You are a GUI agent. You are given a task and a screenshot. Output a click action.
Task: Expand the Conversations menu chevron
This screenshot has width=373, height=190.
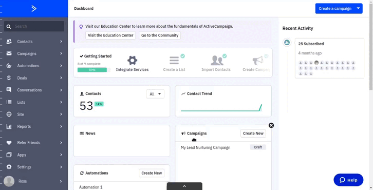(x=61, y=90)
